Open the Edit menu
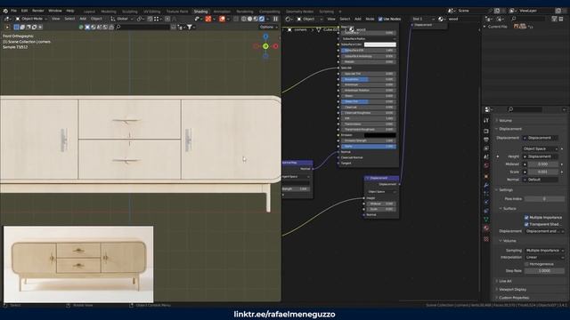 tap(24, 11)
